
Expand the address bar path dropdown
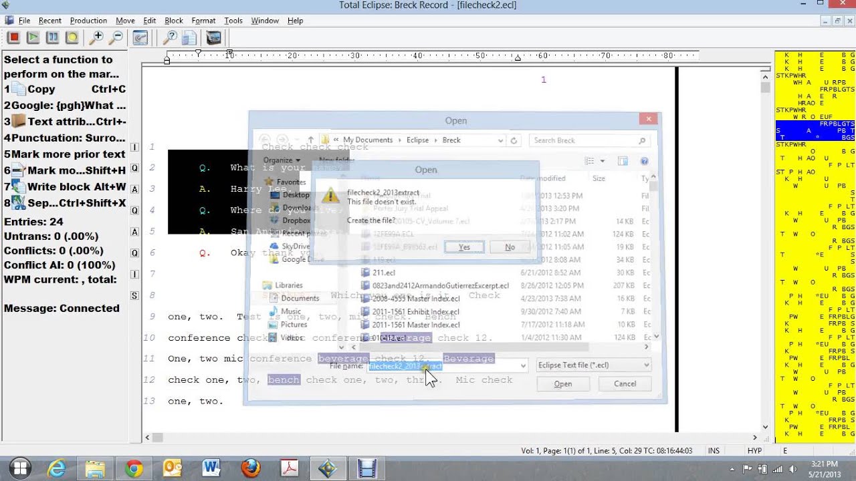click(500, 140)
